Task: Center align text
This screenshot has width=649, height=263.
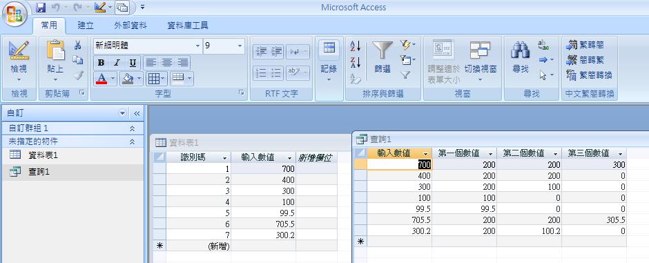Action: pos(167,63)
